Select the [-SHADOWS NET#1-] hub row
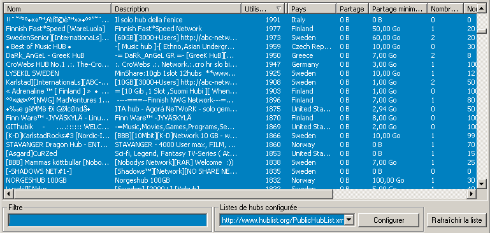This screenshot has width=490, height=233. pos(240,171)
